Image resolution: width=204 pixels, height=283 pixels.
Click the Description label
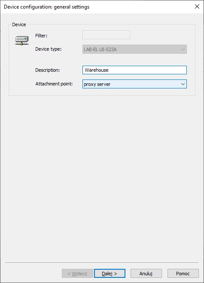tap(47, 70)
